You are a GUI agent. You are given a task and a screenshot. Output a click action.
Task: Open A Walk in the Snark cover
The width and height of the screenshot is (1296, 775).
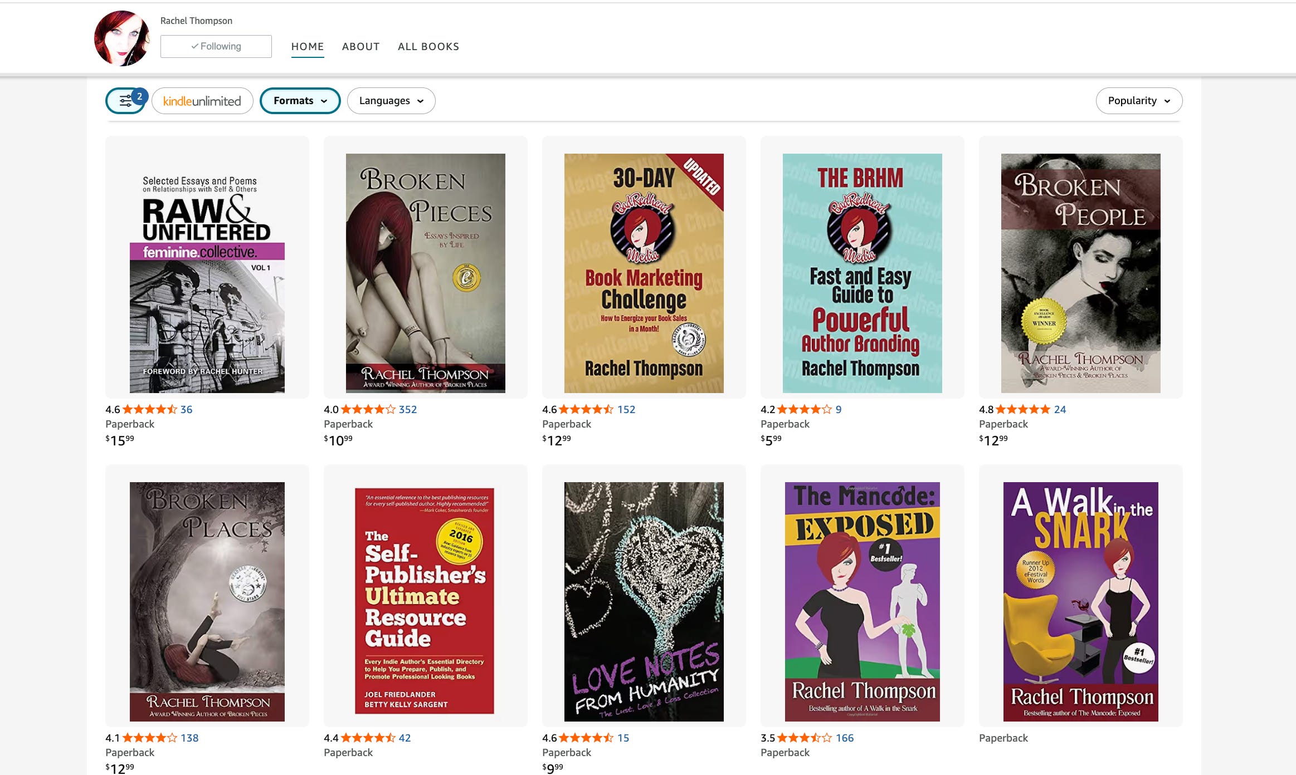[1081, 602]
